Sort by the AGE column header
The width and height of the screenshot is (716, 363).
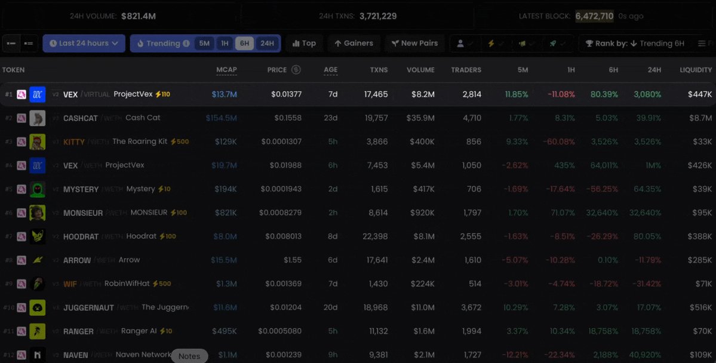coord(331,70)
